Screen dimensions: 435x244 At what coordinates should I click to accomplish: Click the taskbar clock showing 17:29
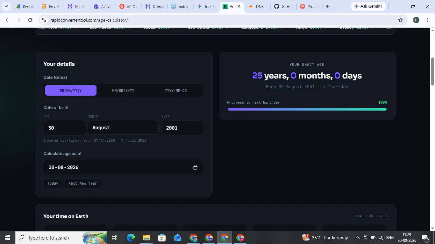[x=407, y=238]
